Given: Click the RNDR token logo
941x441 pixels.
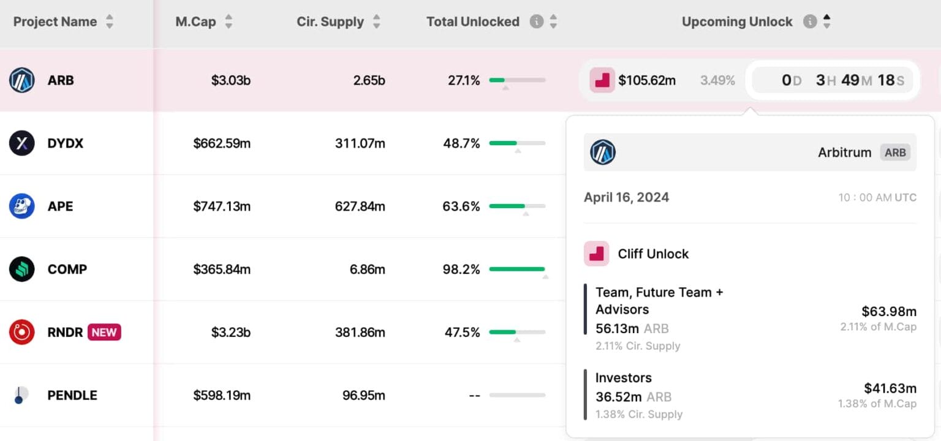Looking at the screenshot, I should click(22, 332).
